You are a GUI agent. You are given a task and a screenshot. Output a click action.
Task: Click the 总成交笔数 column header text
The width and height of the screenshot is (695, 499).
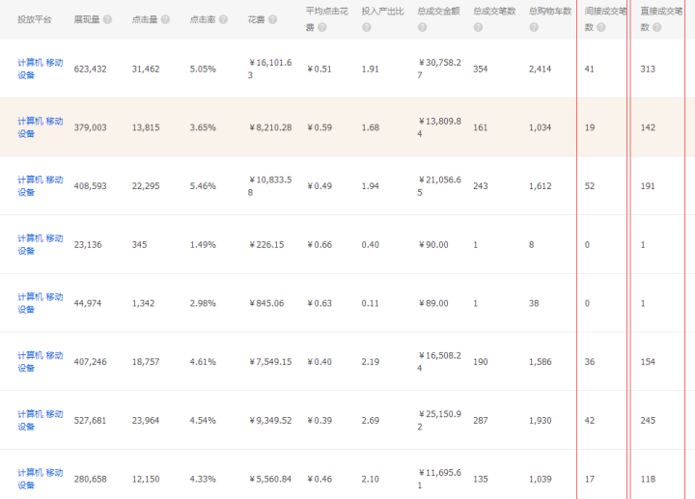(494, 12)
